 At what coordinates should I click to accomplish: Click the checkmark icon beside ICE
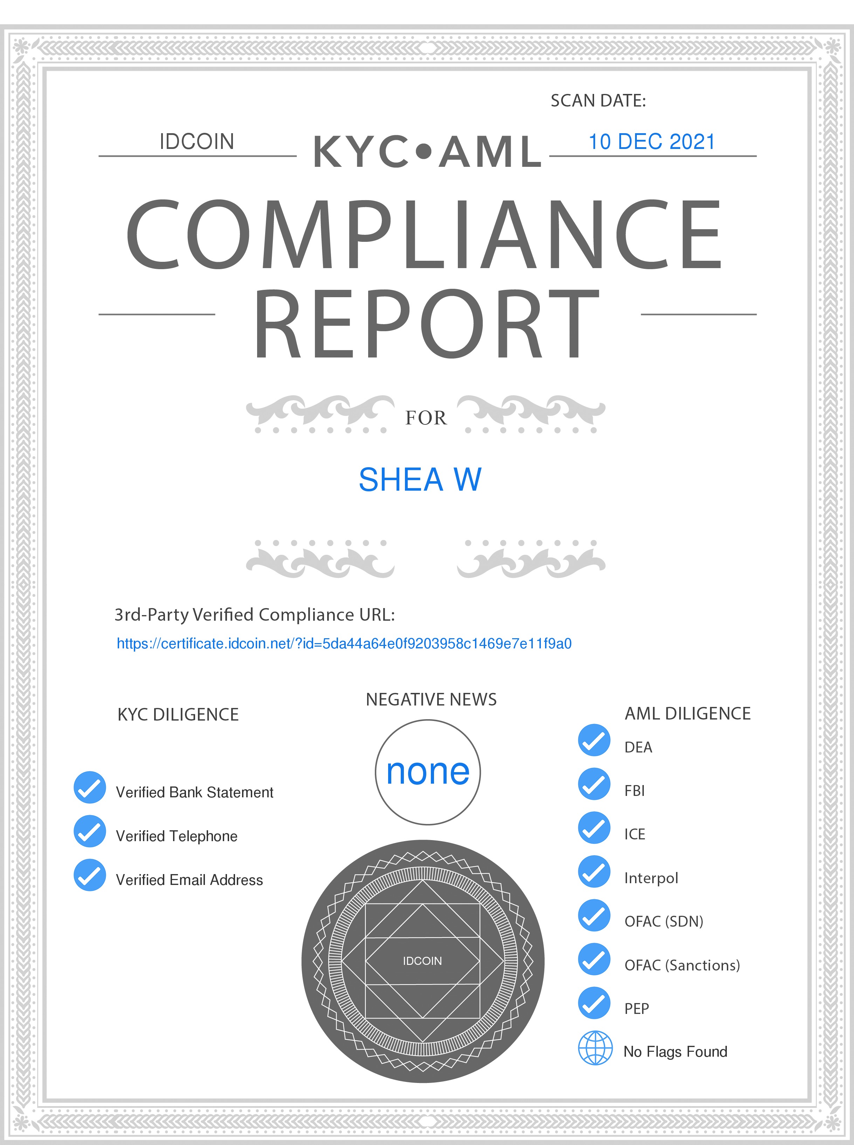click(594, 827)
